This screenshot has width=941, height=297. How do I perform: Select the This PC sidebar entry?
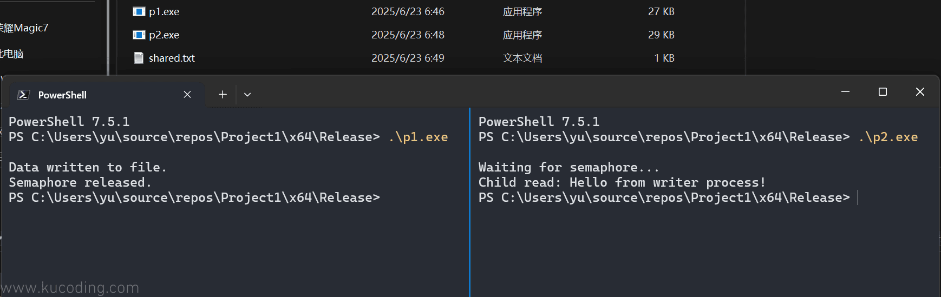(12, 54)
